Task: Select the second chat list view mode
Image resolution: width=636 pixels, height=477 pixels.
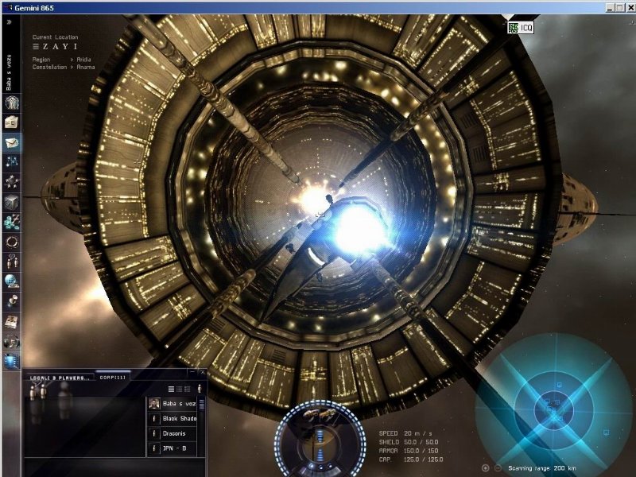Action: pyautogui.click(x=180, y=390)
